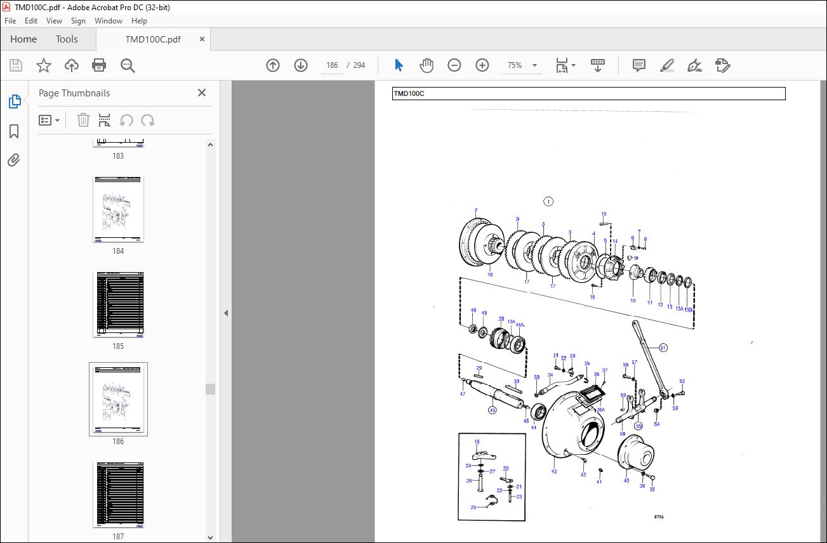This screenshot has height=543, width=827.
Task: Switch to the Home tab
Action: click(23, 39)
